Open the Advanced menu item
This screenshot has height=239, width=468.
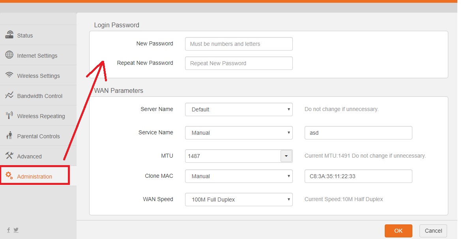click(x=38, y=156)
